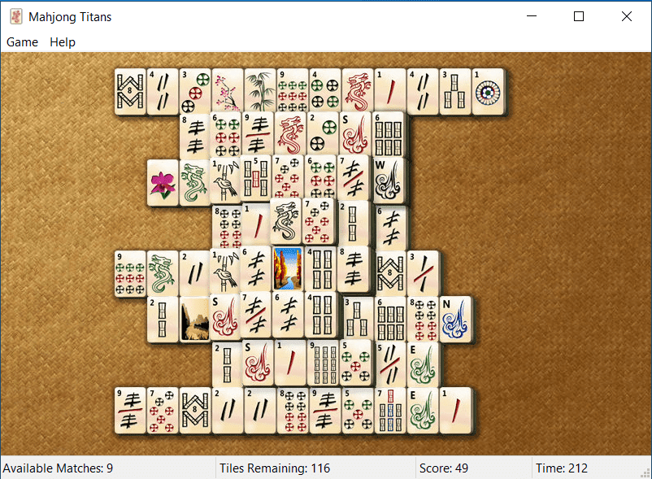The width and height of the screenshot is (652, 479).
Task: Select the 7 of bamboo tile
Action: [x=390, y=411]
